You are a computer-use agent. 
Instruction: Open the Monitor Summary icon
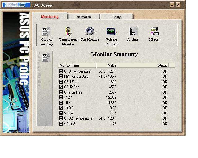[46, 31]
